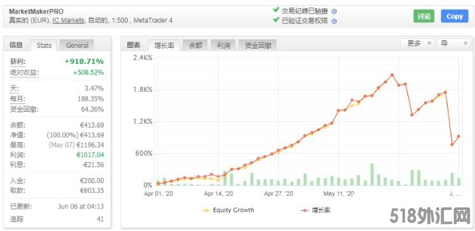
Task: Click the 2.4K% y-axis label
Action: [x=143, y=58]
